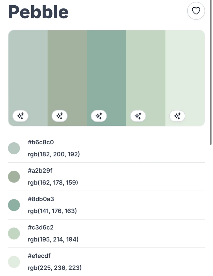Select the circular swatch beside #b6c8c0
The width and height of the screenshot is (213, 276).
14,148
